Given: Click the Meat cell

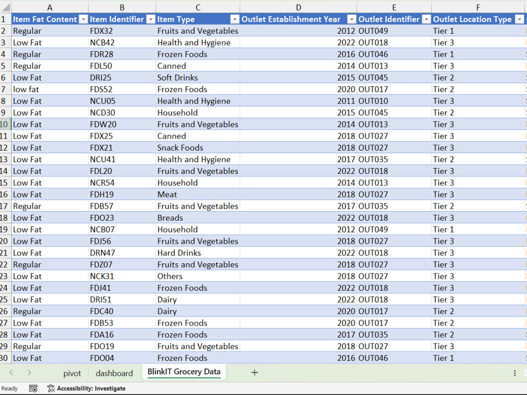Looking at the screenshot, I should pyautogui.click(x=198, y=194).
